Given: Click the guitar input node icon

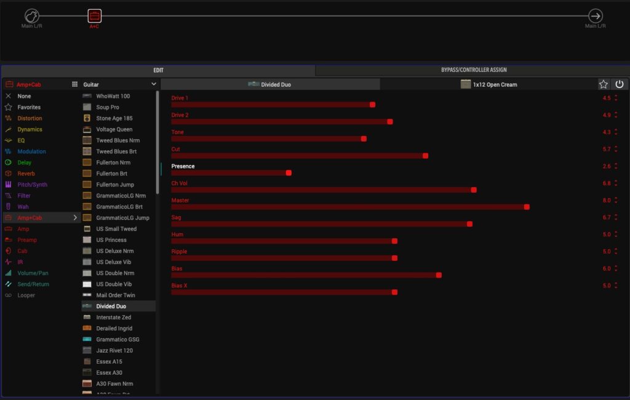Looking at the screenshot, I should point(32,16).
